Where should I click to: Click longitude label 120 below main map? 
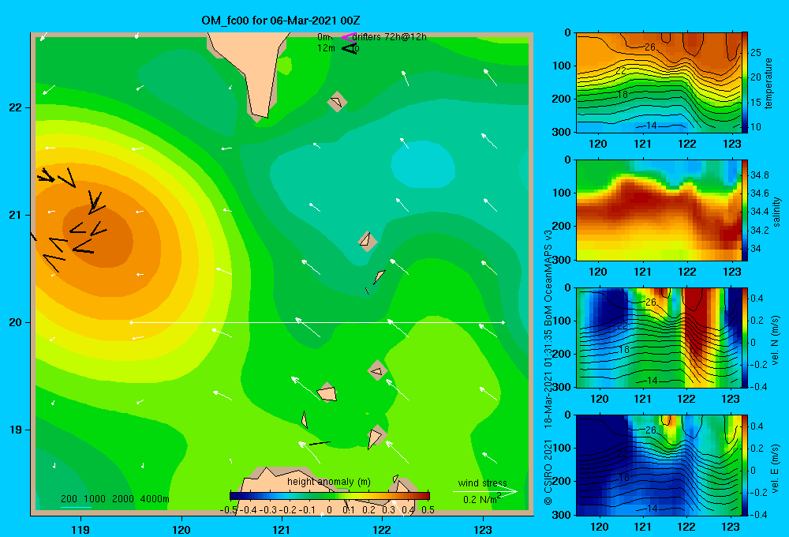pyautogui.click(x=181, y=529)
